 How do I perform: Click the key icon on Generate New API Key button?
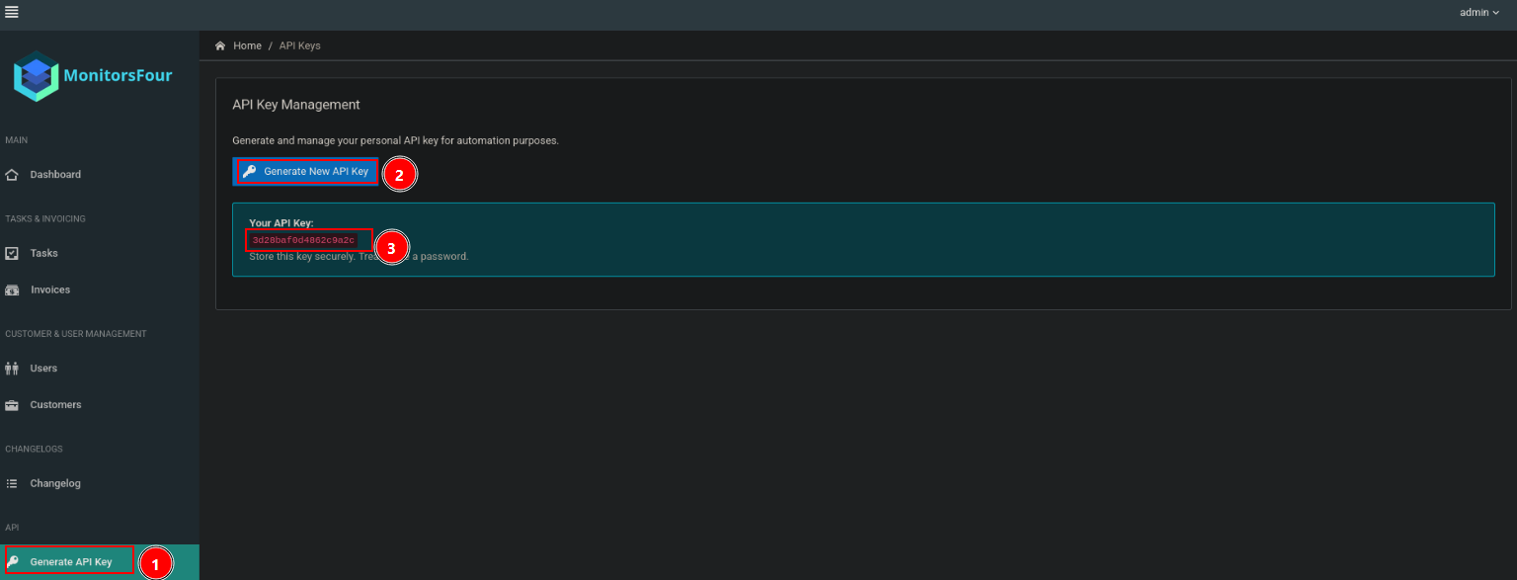[x=250, y=172]
